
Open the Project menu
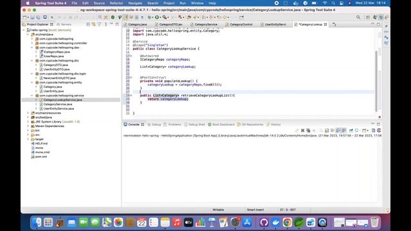(169, 3)
